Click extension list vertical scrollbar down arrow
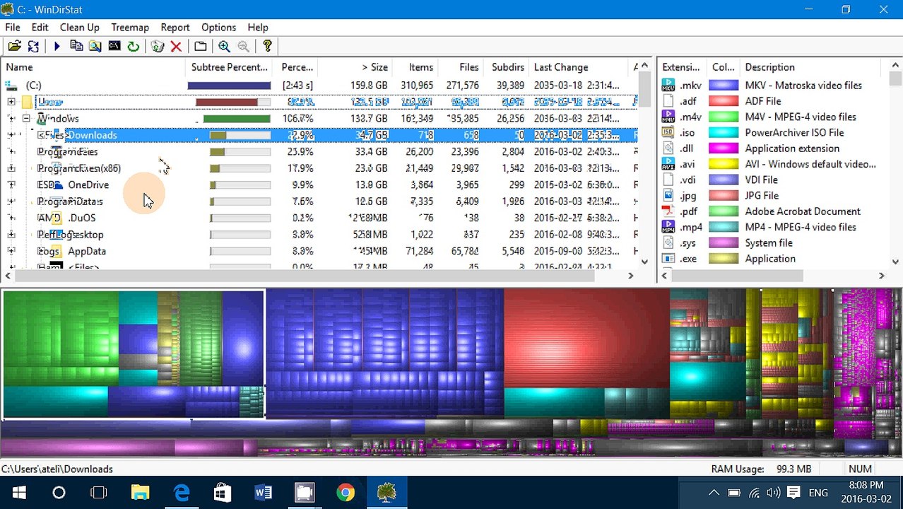The width and height of the screenshot is (903, 509). [896, 261]
